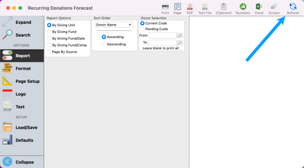Screen dimensions: 304x168
Task: Choose Descending sort order
Action: pyautogui.click(x=104, y=44)
